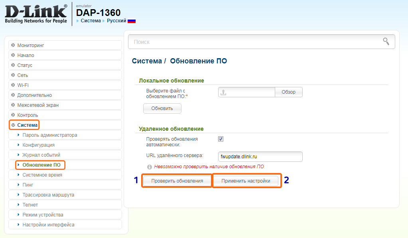Click the info icon beside update error

click(x=150, y=167)
